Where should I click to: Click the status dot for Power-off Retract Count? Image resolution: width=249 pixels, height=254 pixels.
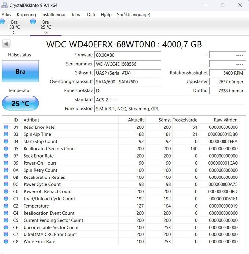[6, 191]
